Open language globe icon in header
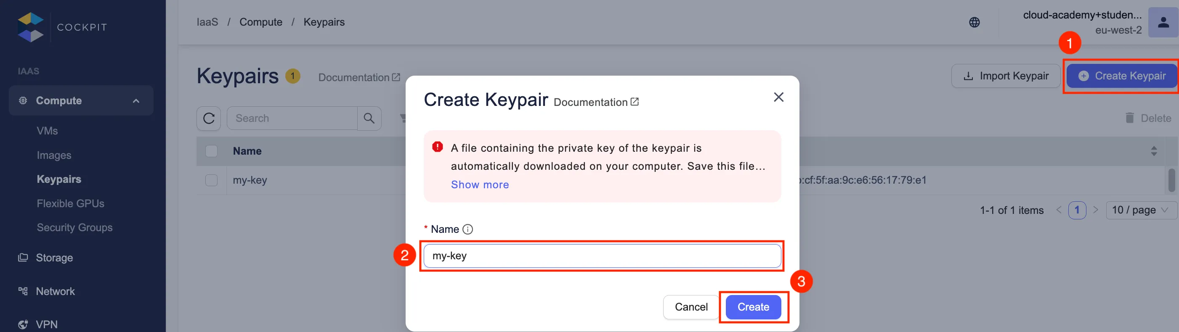The height and width of the screenshot is (332, 1179). 975,22
